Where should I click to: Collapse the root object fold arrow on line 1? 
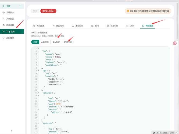pyautogui.click(x=38, y=49)
